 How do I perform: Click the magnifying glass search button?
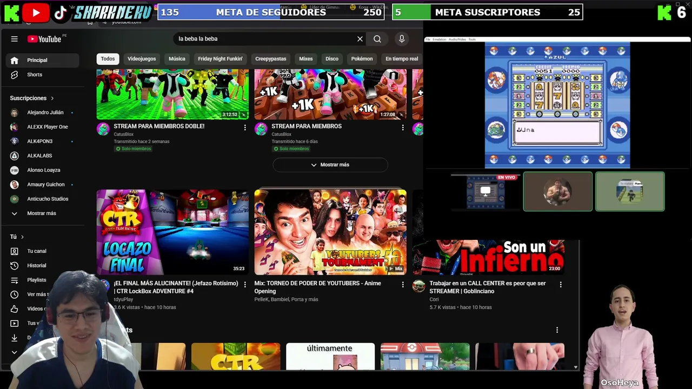tap(377, 39)
